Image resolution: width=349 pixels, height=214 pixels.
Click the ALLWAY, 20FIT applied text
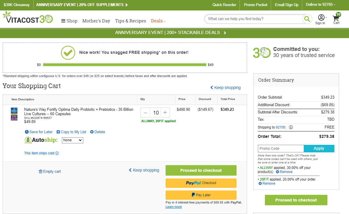pyautogui.click(x=159, y=121)
